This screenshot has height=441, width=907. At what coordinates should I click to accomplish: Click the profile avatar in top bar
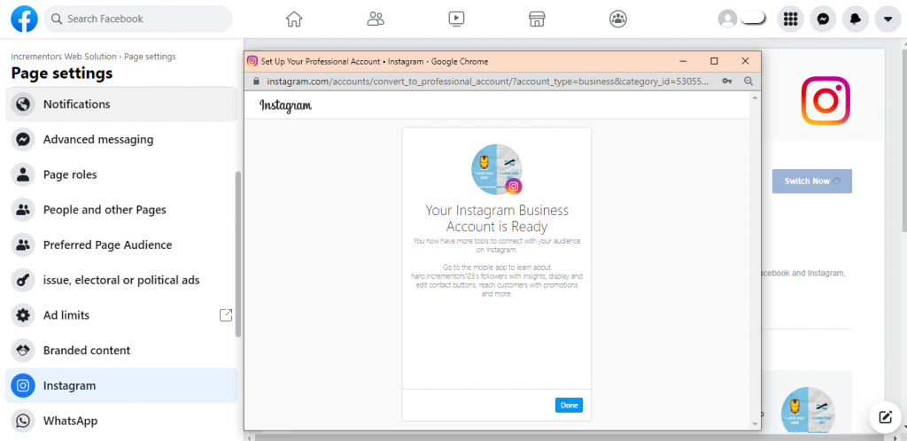727,19
